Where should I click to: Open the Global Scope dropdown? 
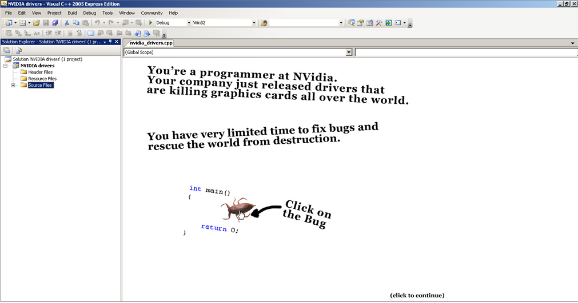tap(349, 52)
